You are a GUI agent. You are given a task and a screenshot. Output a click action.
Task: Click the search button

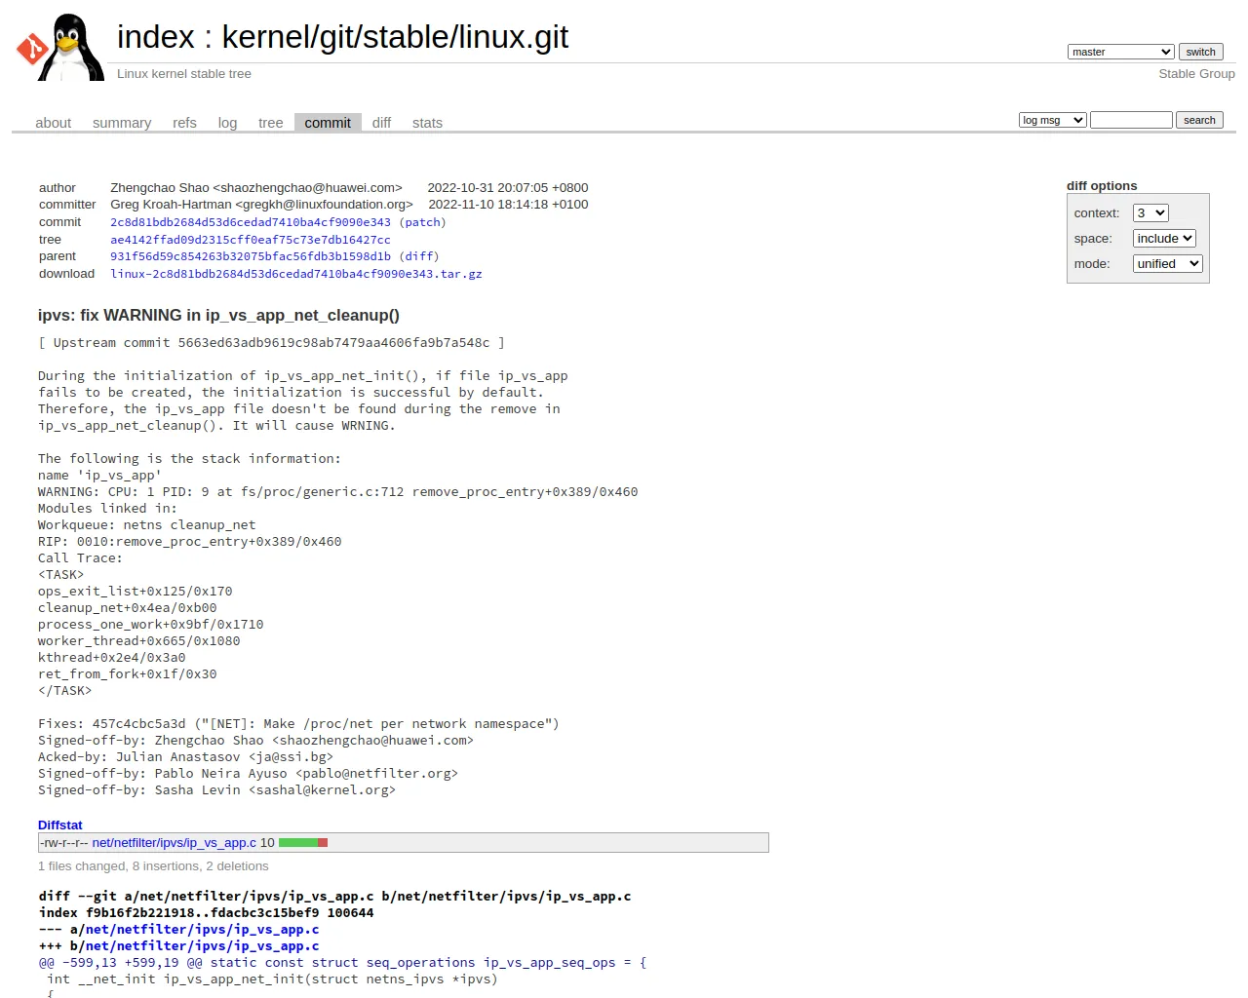tap(1199, 120)
